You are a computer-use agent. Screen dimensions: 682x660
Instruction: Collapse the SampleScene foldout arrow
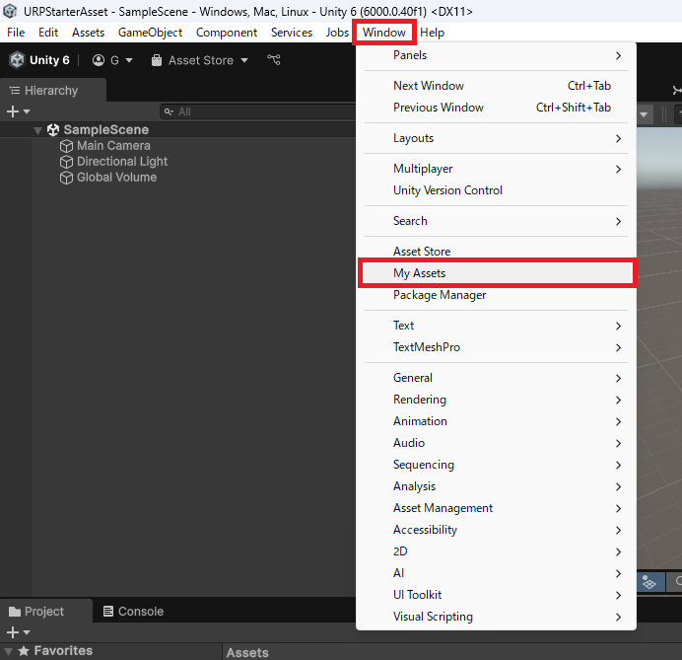pyautogui.click(x=38, y=130)
